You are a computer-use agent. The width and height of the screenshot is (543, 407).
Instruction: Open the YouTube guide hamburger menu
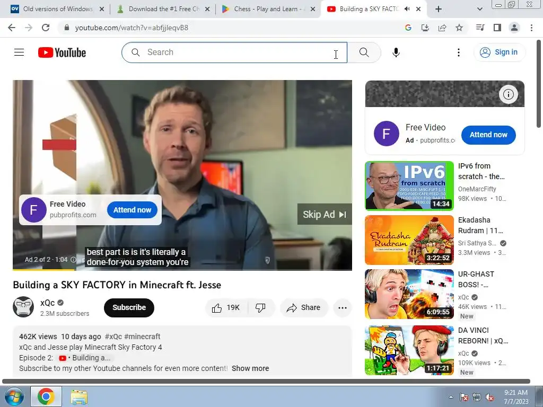pyautogui.click(x=19, y=52)
